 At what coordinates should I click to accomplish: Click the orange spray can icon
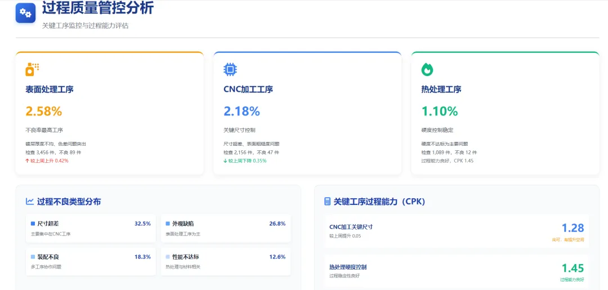(32, 69)
